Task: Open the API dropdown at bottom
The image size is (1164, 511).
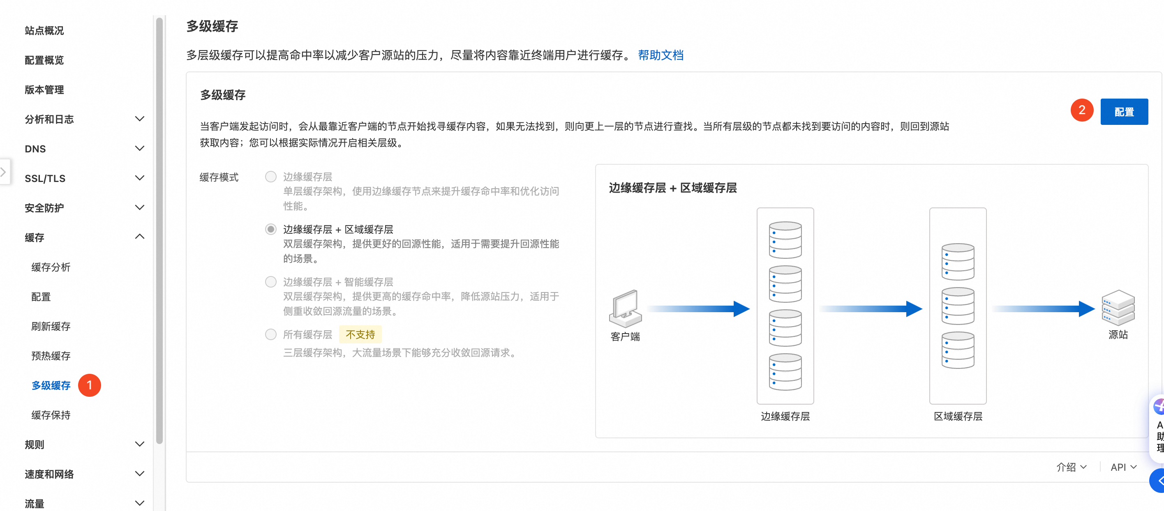Action: click(x=1123, y=467)
